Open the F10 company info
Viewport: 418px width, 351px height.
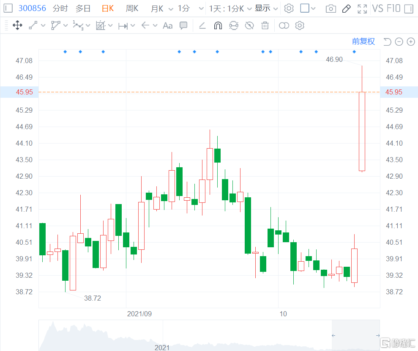pyautogui.click(x=393, y=8)
